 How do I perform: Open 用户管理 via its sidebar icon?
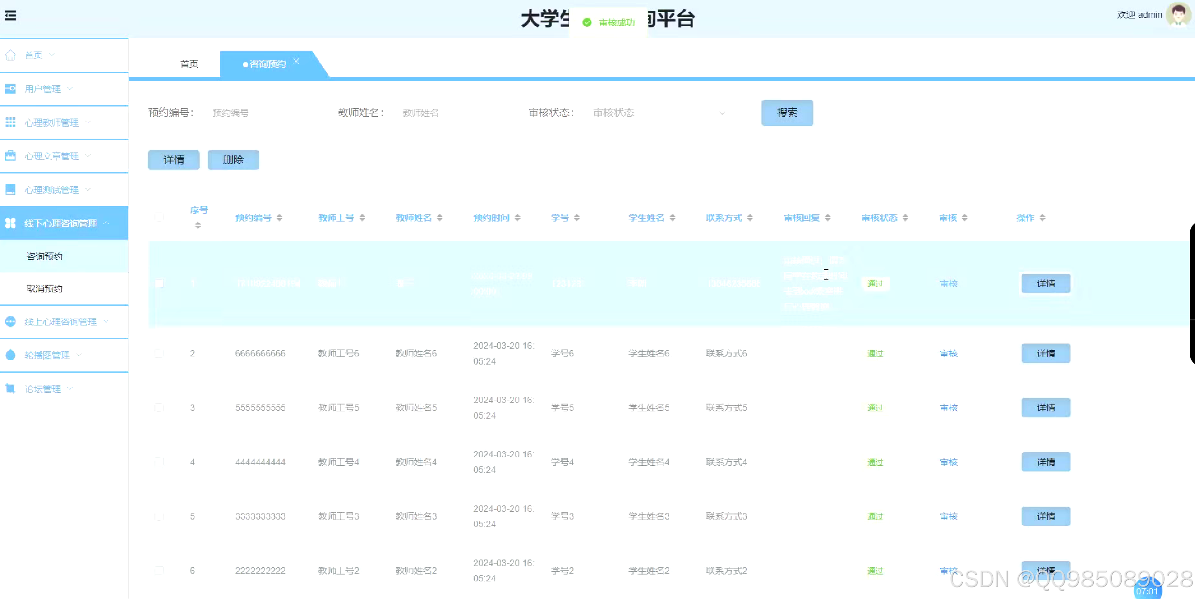[10, 88]
